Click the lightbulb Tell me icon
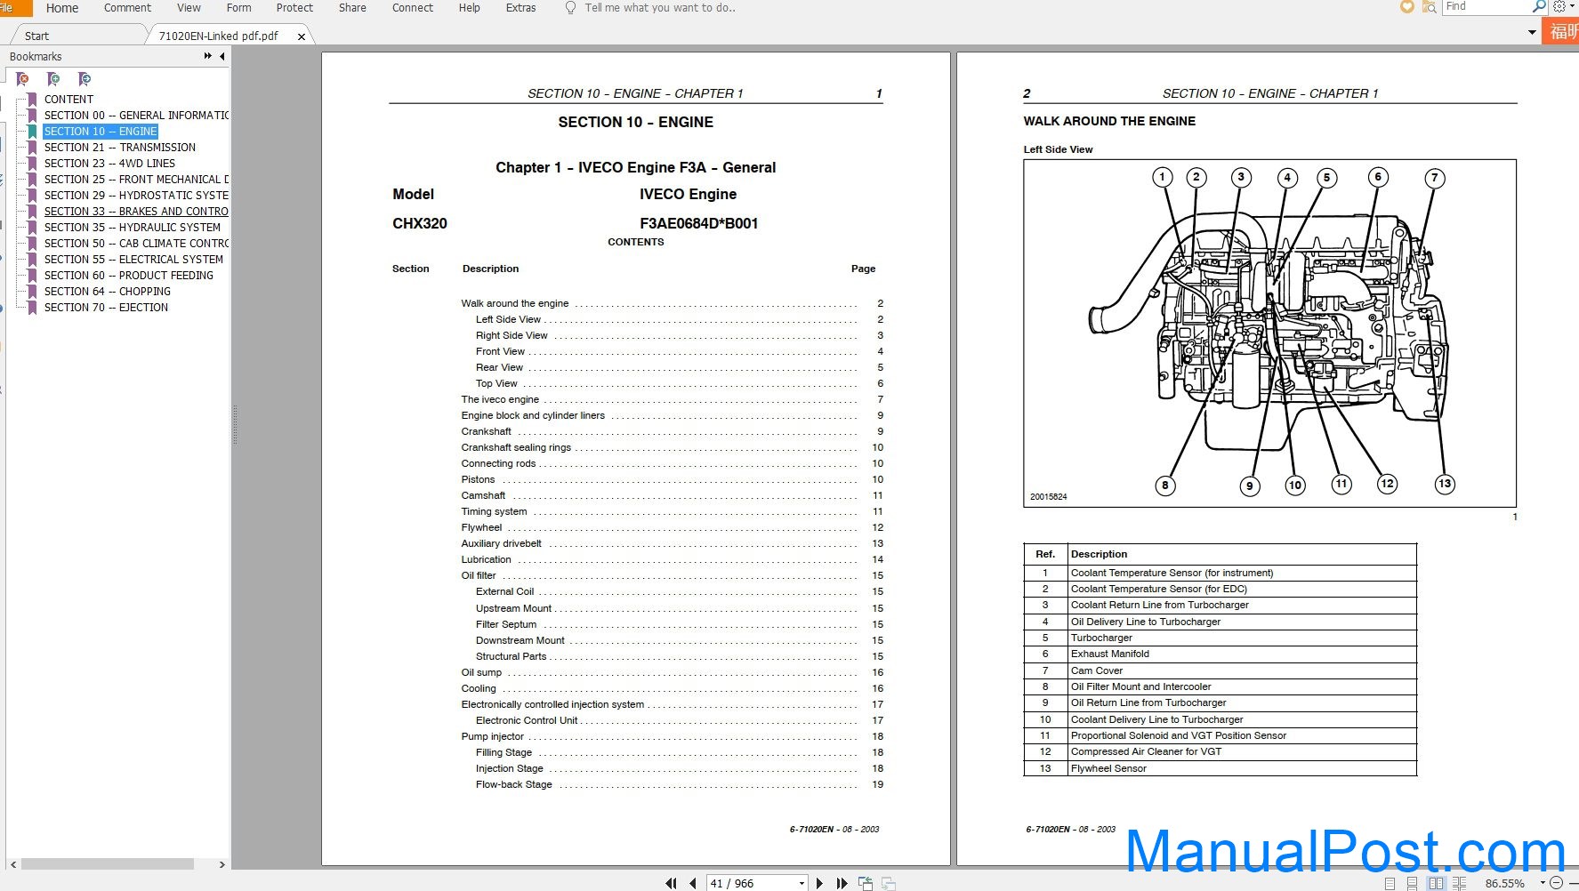Image resolution: width=1579 pixels, height=891 pixels. pos(570,7)
